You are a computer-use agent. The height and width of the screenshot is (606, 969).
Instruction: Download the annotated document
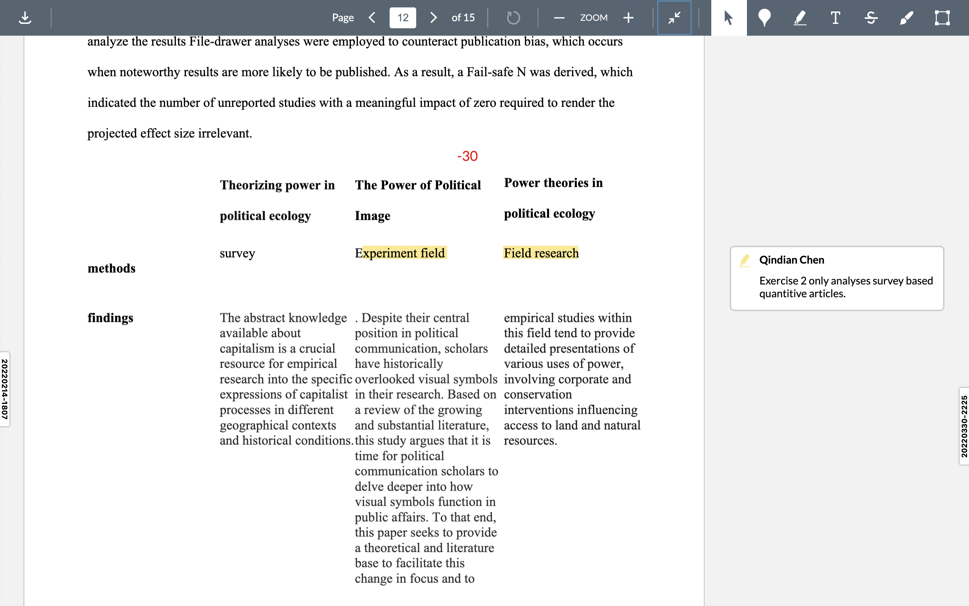click(x=25, y=18)
